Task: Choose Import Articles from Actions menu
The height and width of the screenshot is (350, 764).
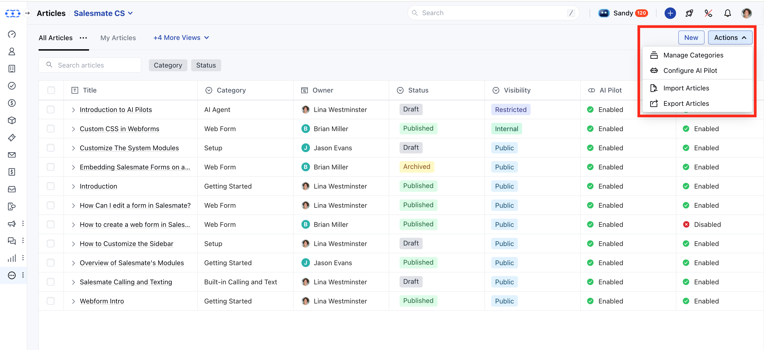Action: click(686, 88)
